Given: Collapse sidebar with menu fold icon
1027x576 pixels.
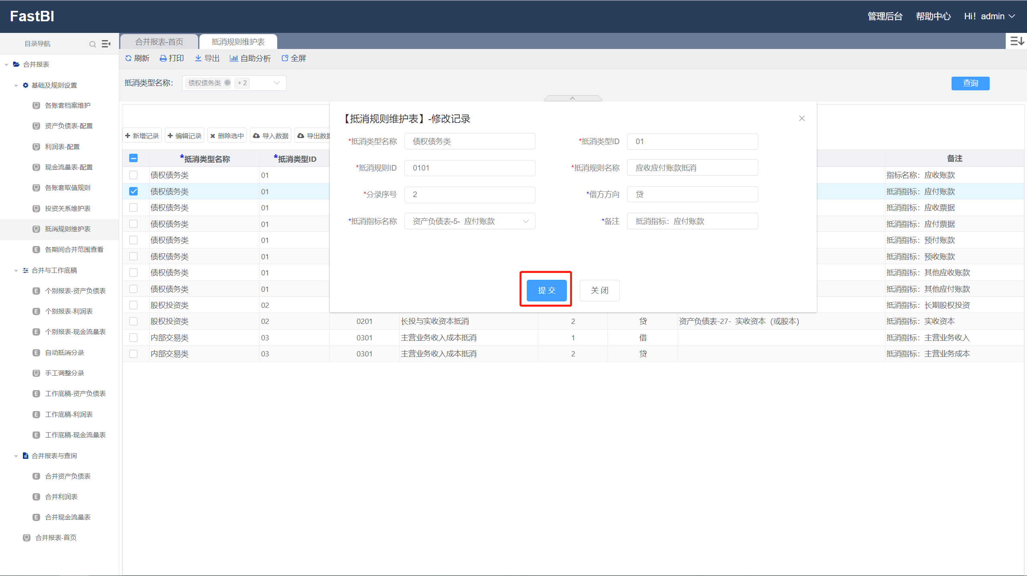Looking at the screenshot, I should 106,44.
